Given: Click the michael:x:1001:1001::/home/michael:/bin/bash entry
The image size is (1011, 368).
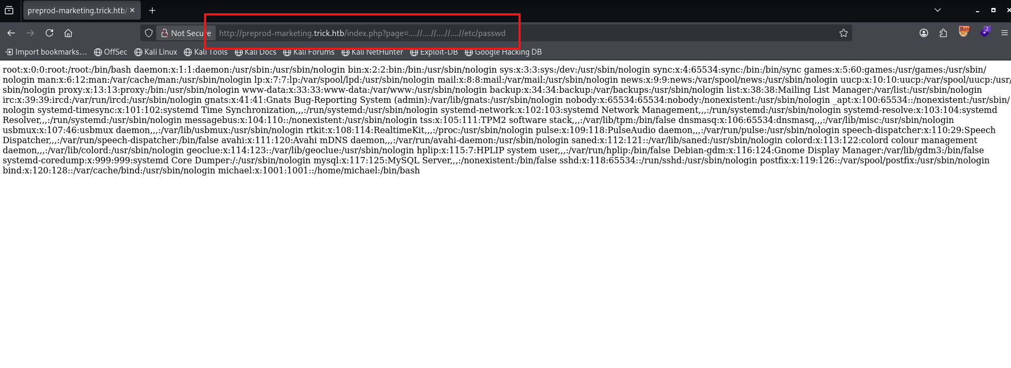Looking at the screenshot, I should click(x=319, y=170).
